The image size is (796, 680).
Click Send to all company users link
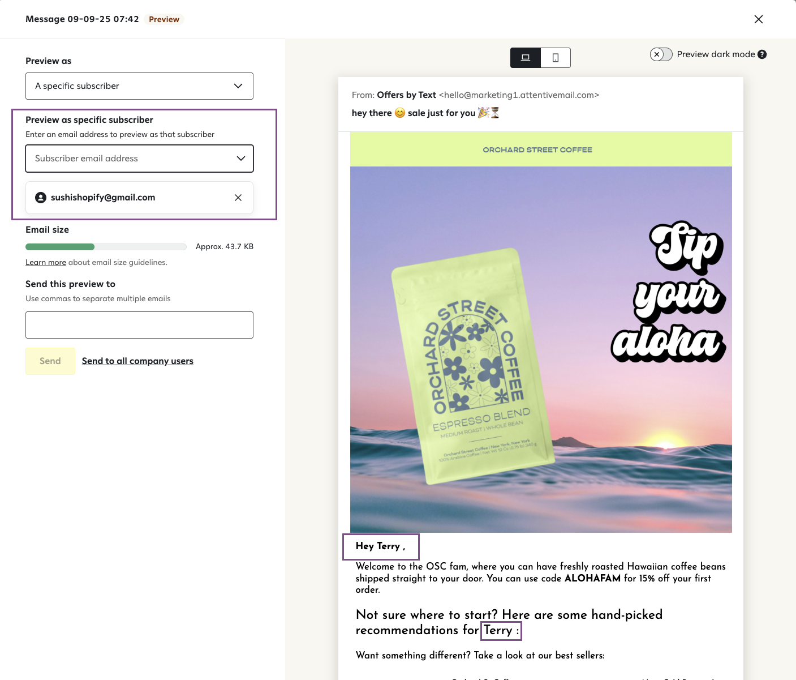(x=137, y=361)
